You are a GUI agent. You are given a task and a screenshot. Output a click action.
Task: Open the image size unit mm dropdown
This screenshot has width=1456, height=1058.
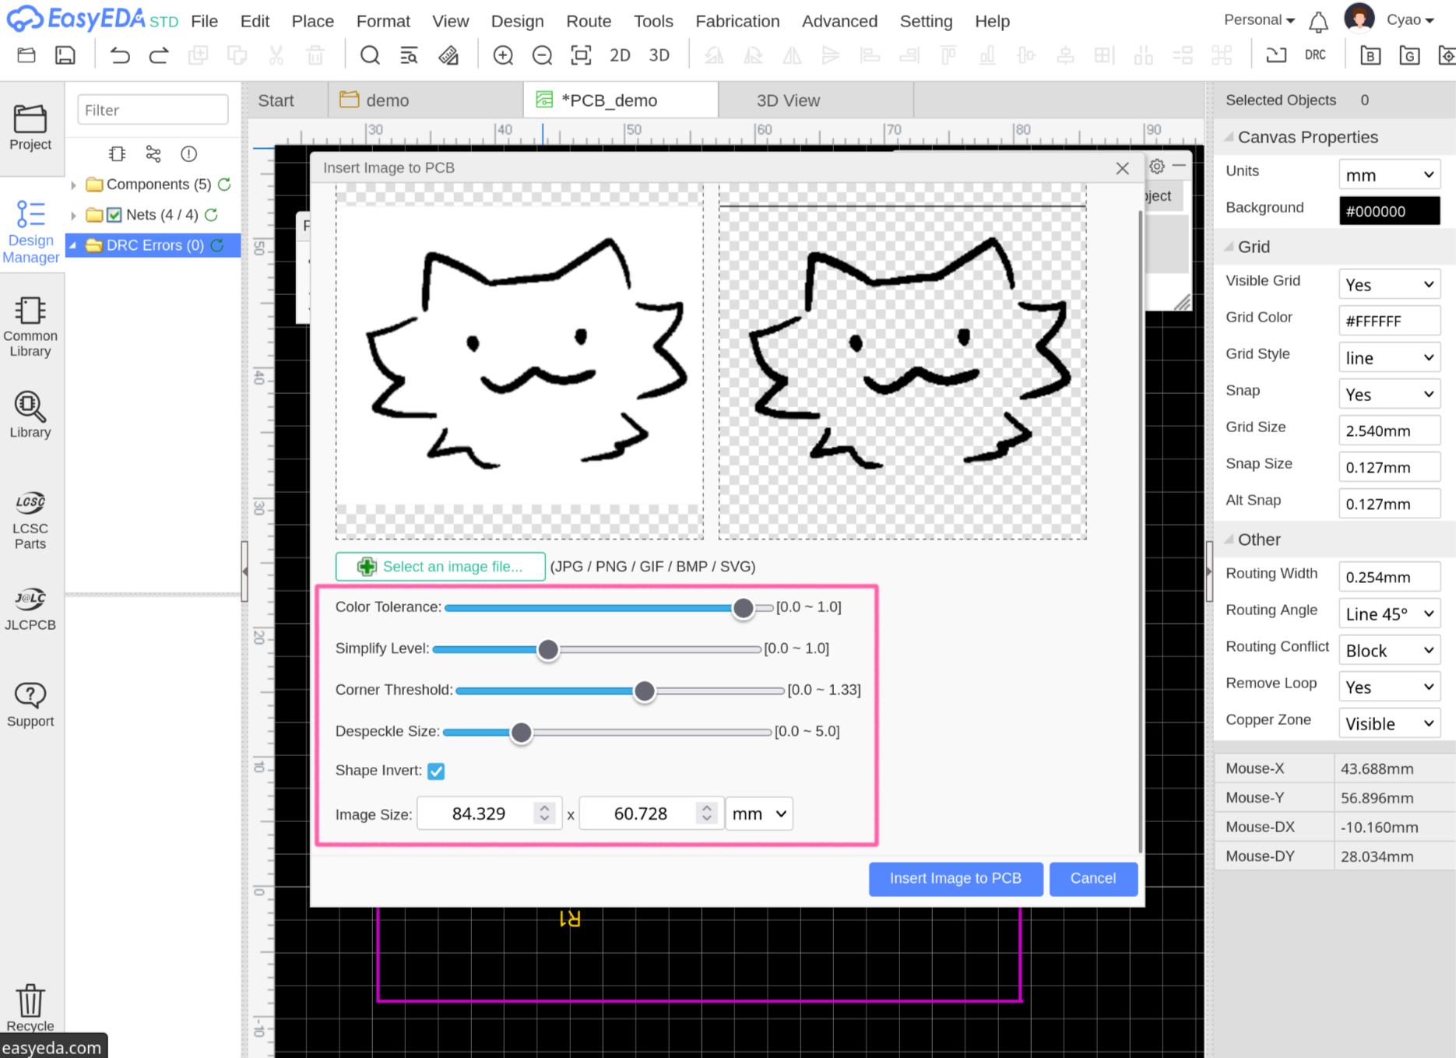(x=759, y=814)
